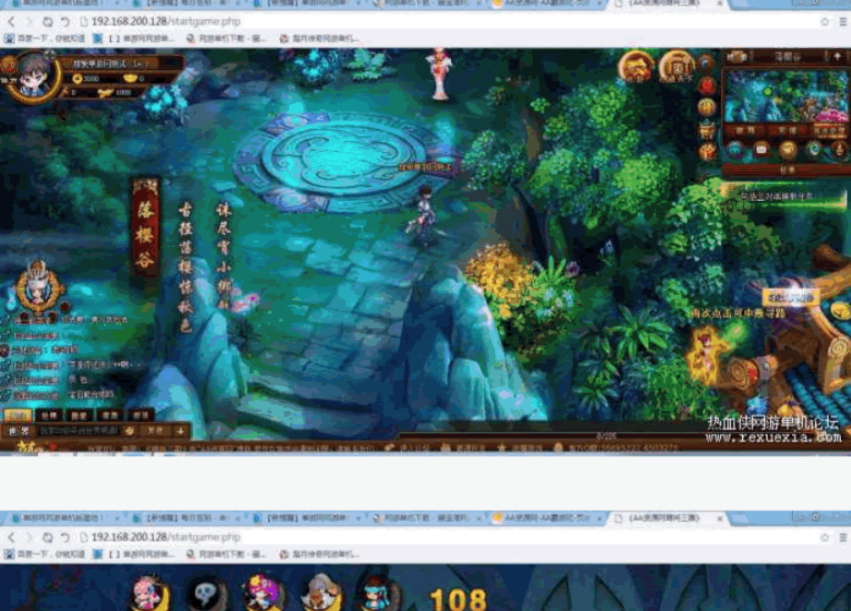Click the small blue swirl round icon beside the big event icons
The height and width of the screenshot is (611, 851).
tap(706, 63)
